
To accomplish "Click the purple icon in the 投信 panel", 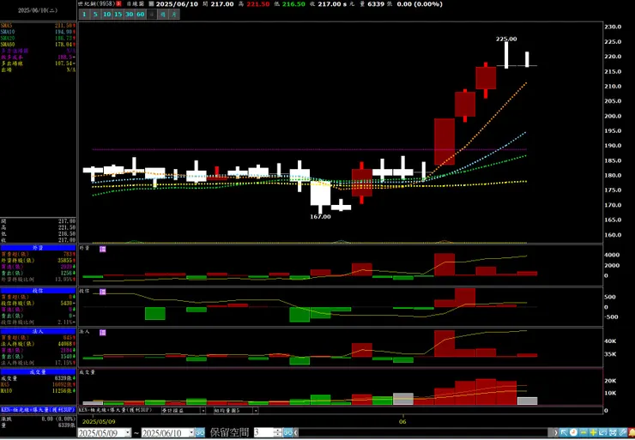I will [x=103, y=292].
